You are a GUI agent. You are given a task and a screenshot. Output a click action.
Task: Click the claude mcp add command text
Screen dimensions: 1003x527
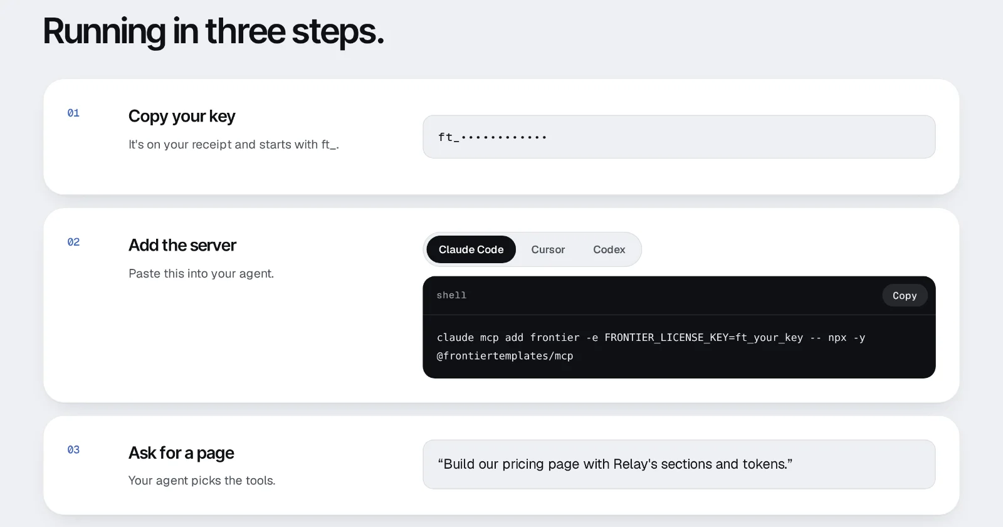point(651,347)
